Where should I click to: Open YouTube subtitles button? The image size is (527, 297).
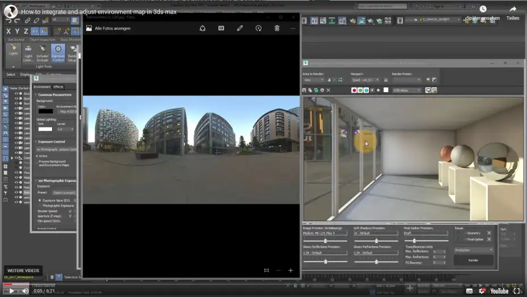click(470, 291)
